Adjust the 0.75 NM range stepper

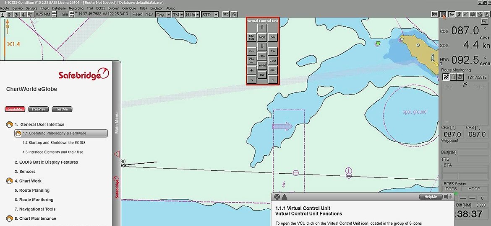[x=54, y=14]
